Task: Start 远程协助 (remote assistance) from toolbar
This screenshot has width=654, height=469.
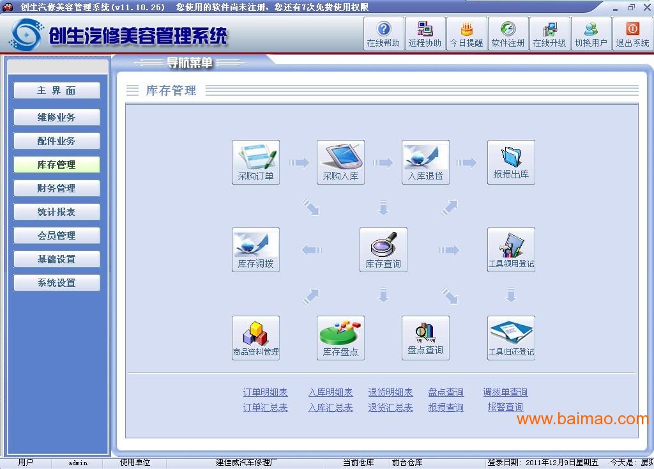Action: click(x=425, y=33)
